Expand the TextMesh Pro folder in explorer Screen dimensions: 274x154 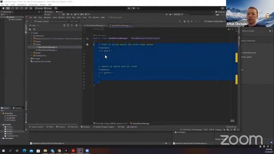tap(31, 56)
